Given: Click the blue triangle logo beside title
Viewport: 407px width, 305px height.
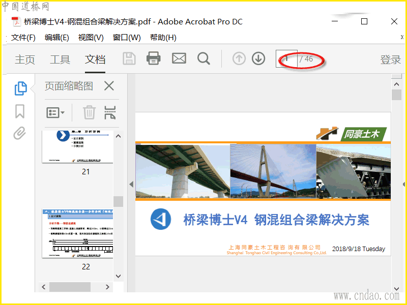Looking at the screenshot, I should click(x=161, y=219).
